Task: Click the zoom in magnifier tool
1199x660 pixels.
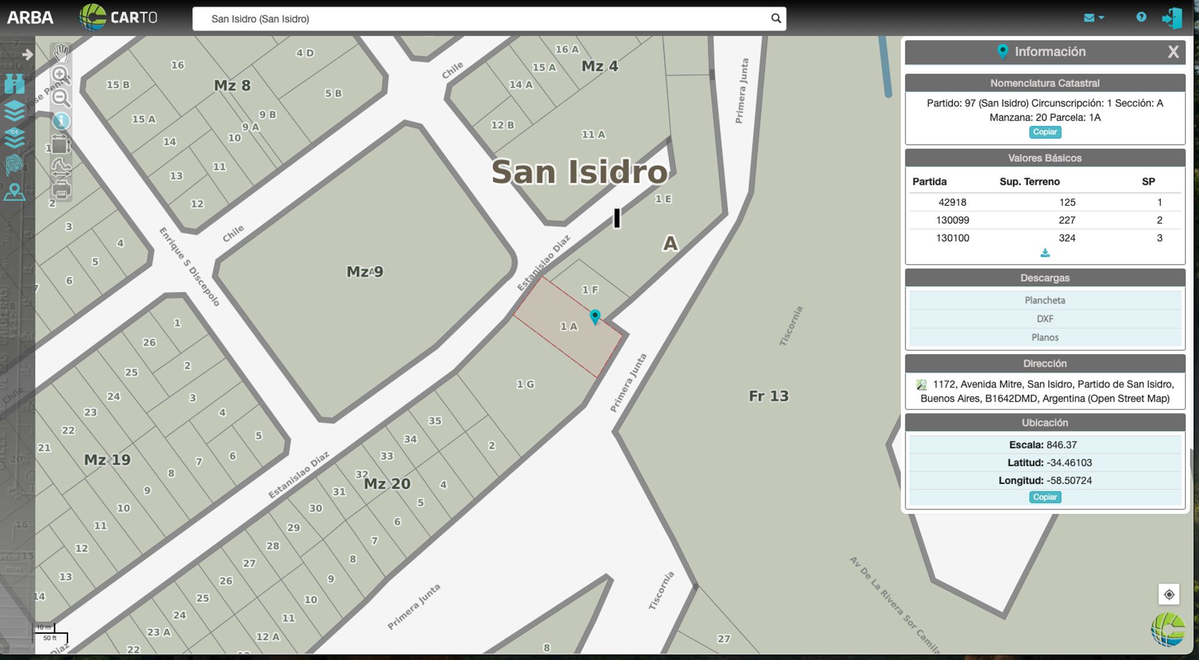Action: (x=60, y=75)
